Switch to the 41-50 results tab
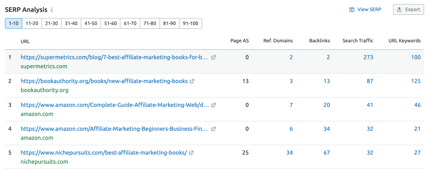Screen dimensions: 429x169 click(91, 23)
